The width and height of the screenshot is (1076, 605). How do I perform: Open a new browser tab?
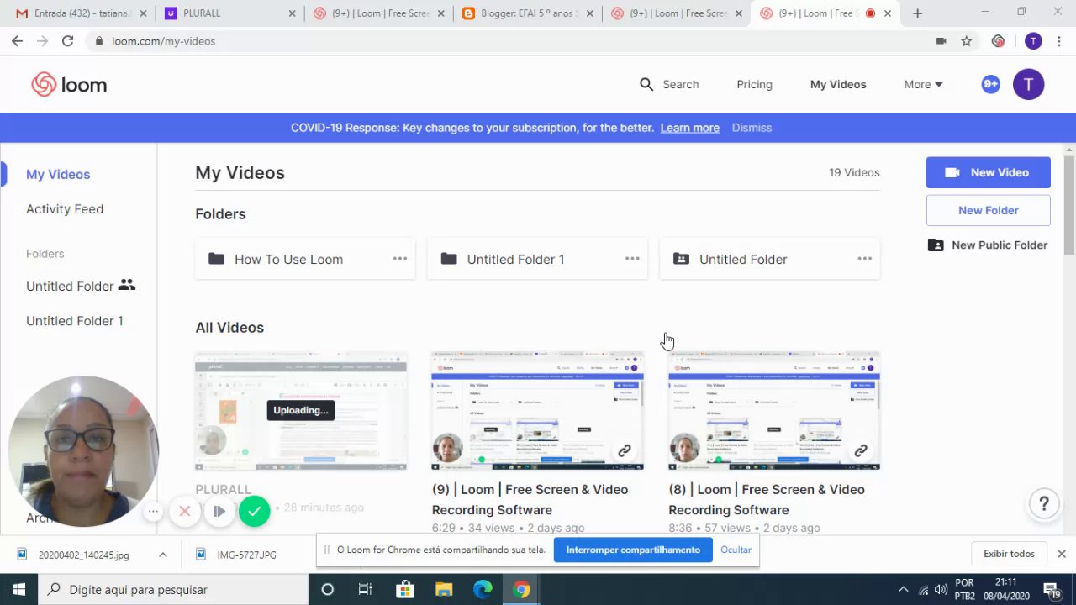[x=917, y=13]
